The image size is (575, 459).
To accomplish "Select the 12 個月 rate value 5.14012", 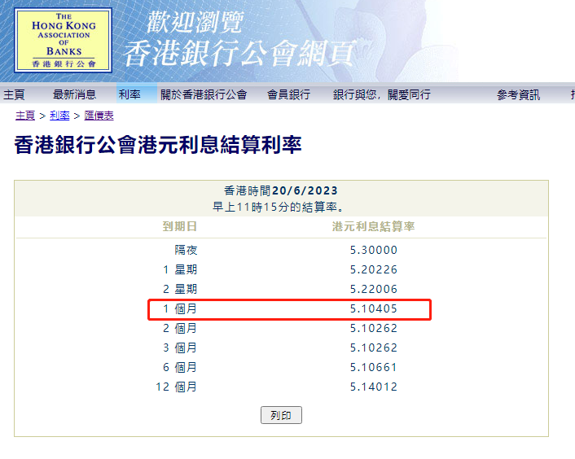I will click(373, 387).
